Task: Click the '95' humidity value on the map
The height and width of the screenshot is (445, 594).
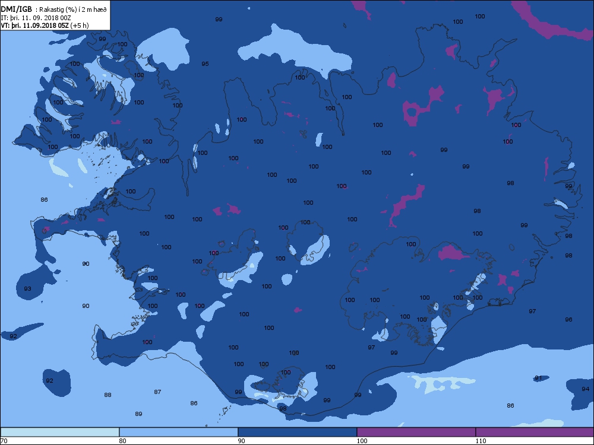Action: click(x=205, y=64)
